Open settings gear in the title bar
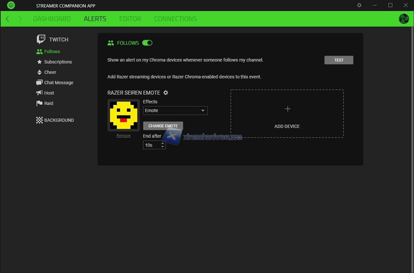 (x=359, y=6)
